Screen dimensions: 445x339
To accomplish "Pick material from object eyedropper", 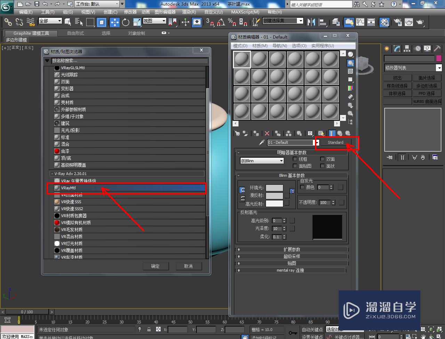I will click(262, 142).
